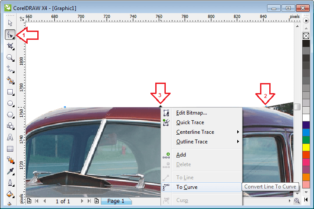Click Add in the context menu
Viewport: 314px width, 209px height.
[181, 155]
